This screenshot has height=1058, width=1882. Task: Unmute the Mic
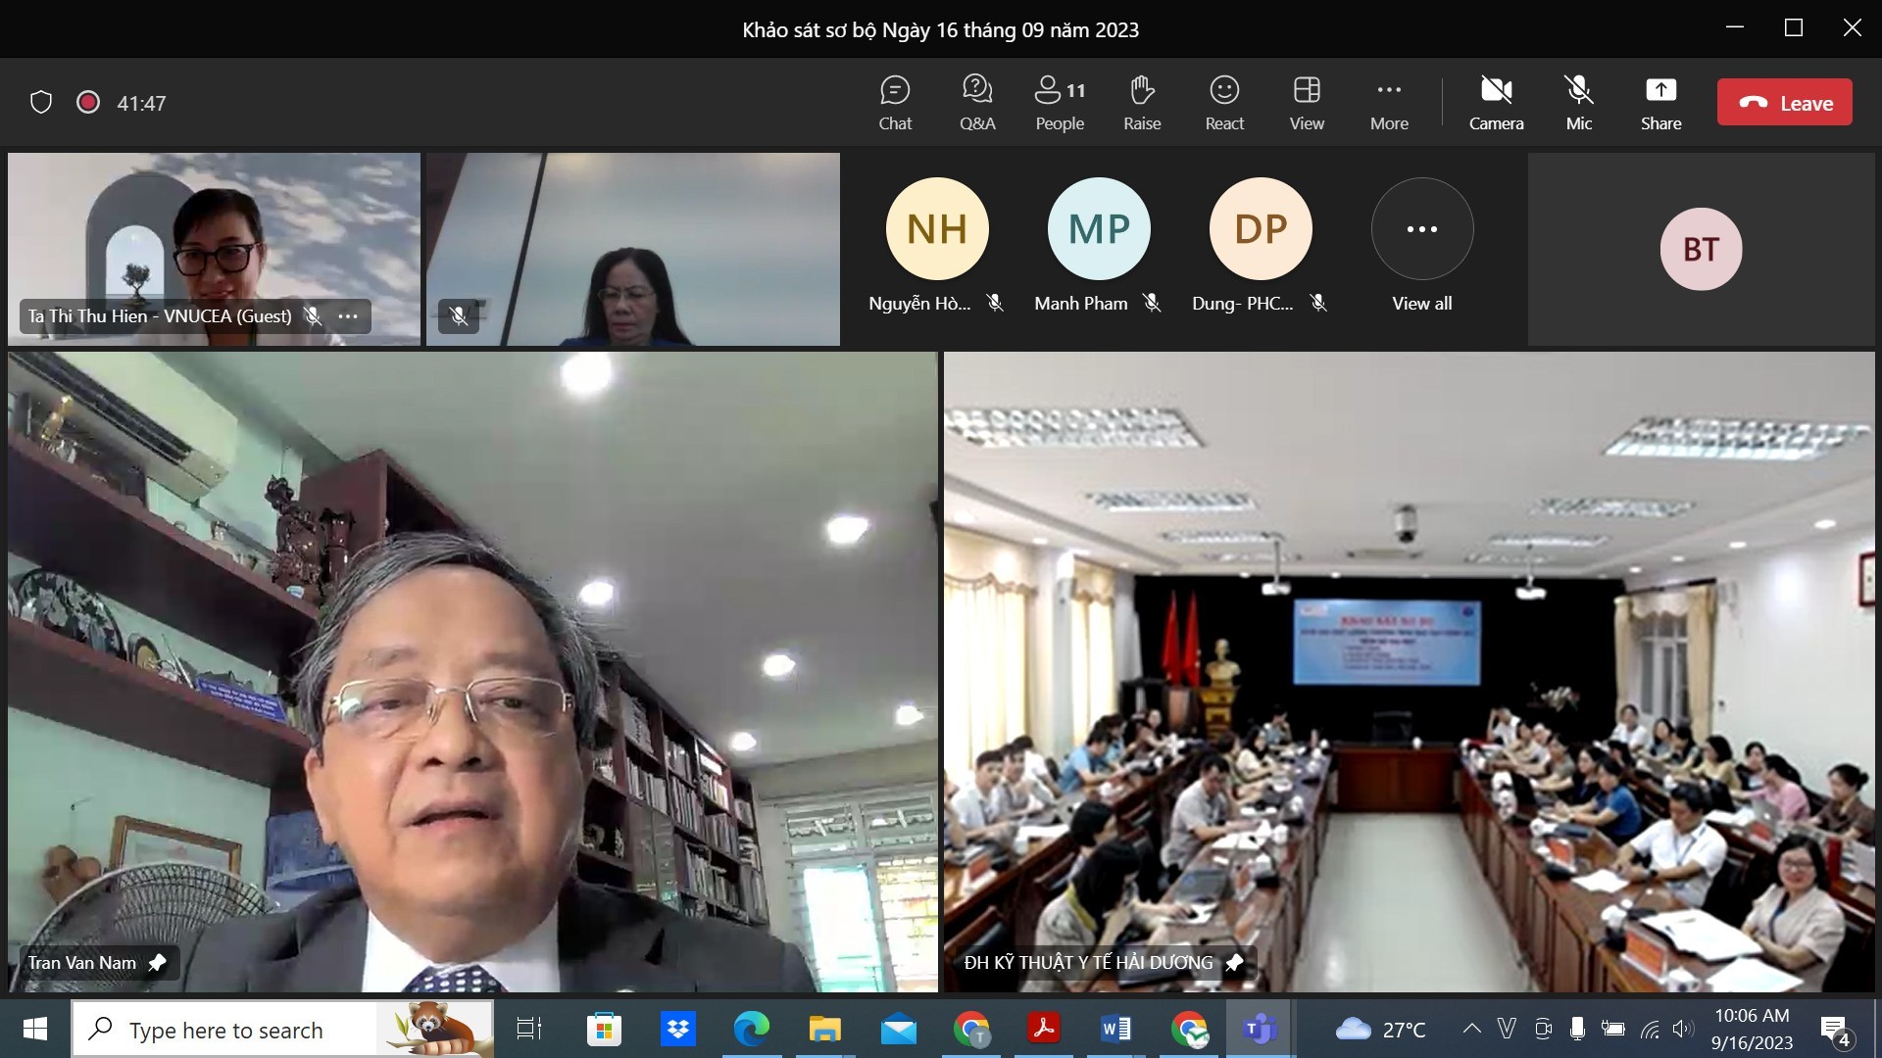pos(1578,102)
